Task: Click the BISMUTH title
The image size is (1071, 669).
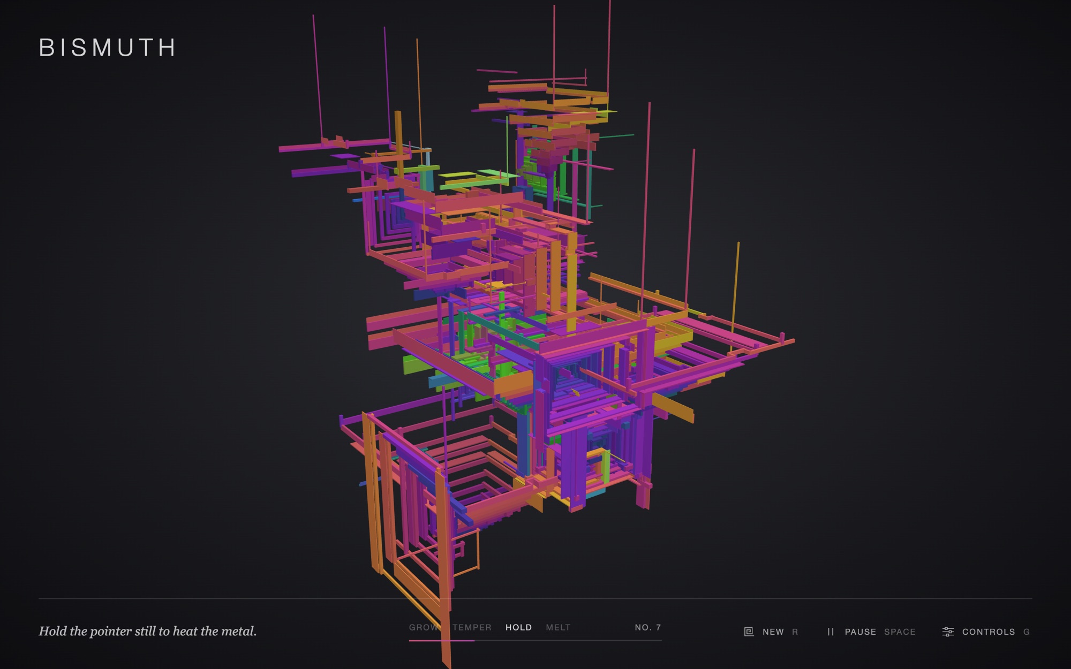Action: click(107, 48)
